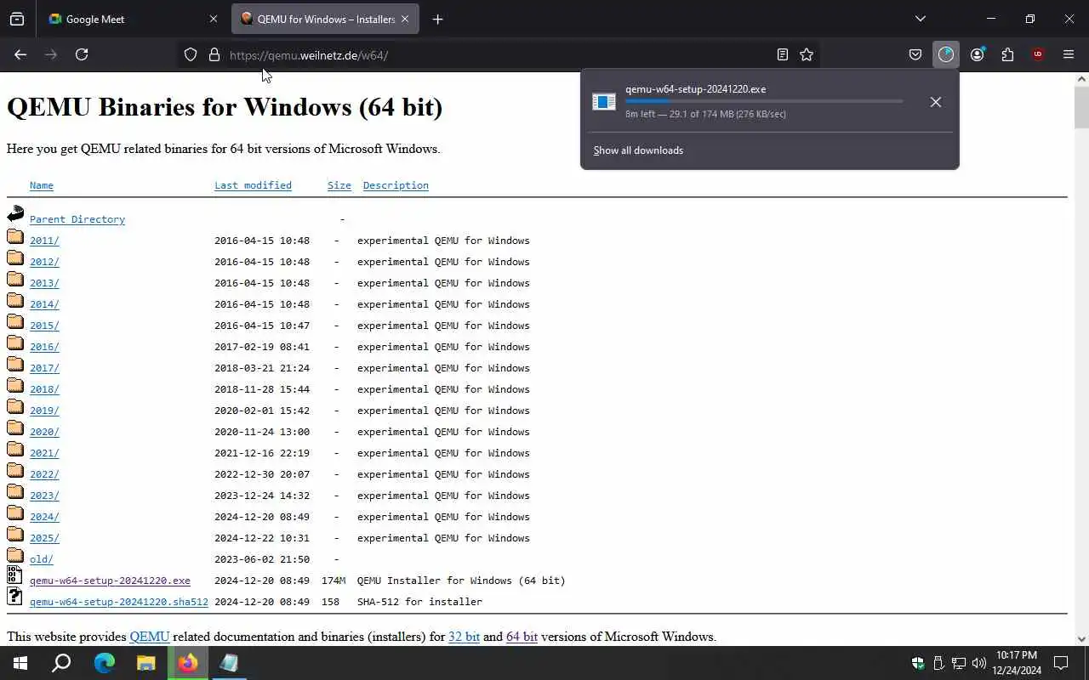The image size is (1089, 680).
Task: Open the 2013/ directory link
Action: point(44,283)
